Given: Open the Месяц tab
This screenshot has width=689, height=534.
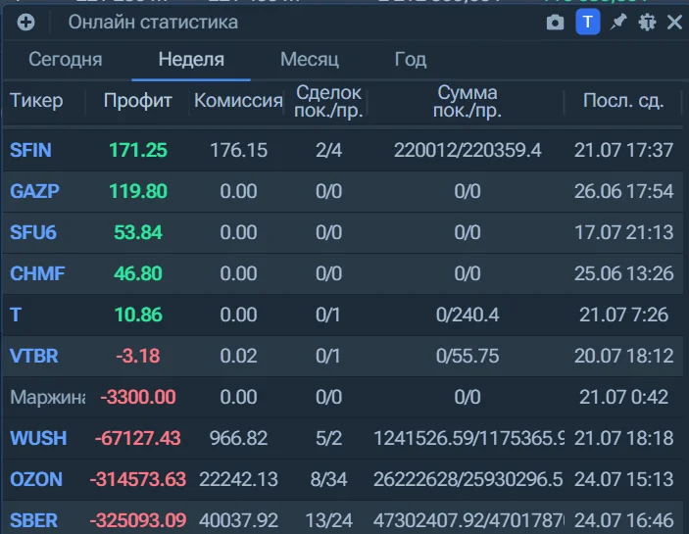Looking at the screenshot, I should pos(310,60).
